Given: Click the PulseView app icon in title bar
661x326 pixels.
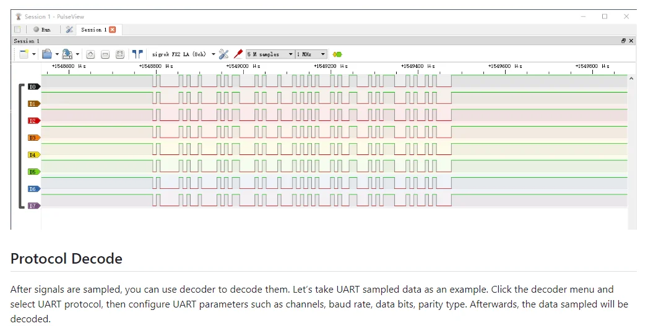Looking at the screenshot, I should pos(18,17).
